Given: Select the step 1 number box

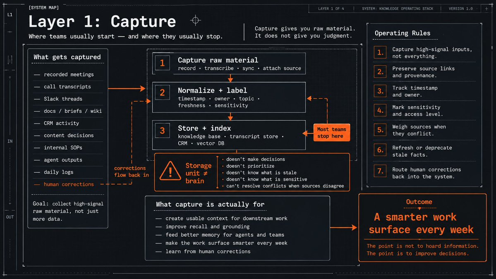Looking at the screenshot, I should tap(162, 63).
